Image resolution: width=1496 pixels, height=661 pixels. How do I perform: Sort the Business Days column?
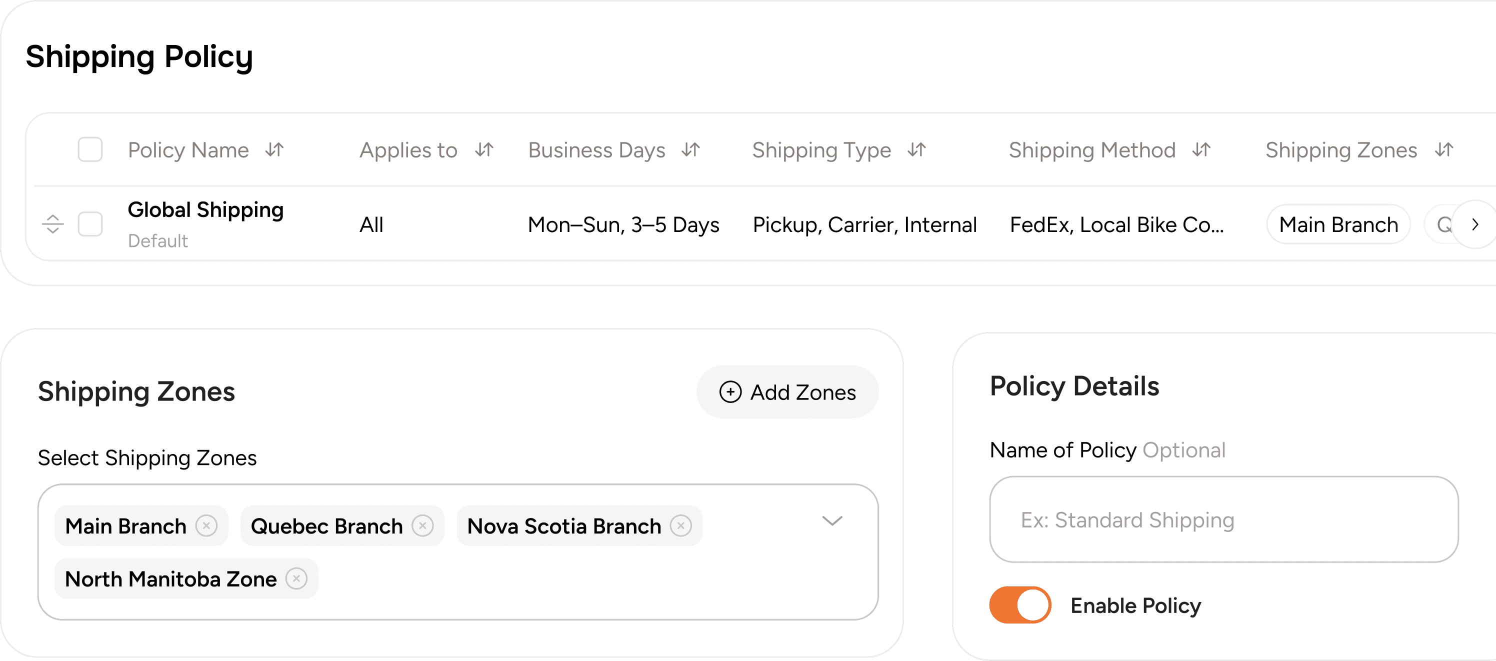[690, 150]
